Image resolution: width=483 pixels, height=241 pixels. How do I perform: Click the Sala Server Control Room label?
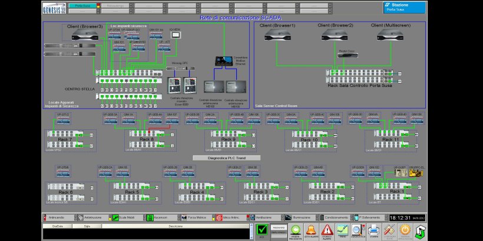point(276,106)
